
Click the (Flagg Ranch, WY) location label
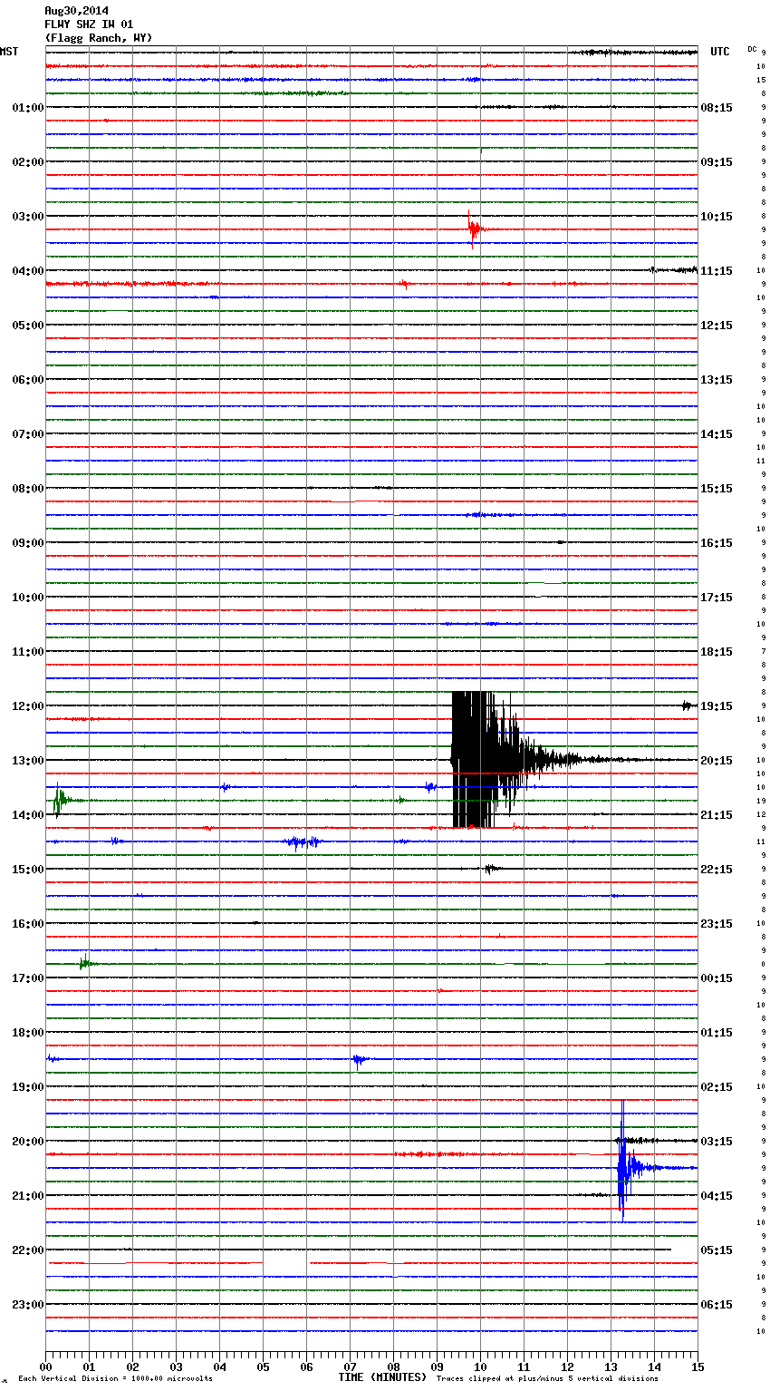pyautogui.click(x=99, y=38)
